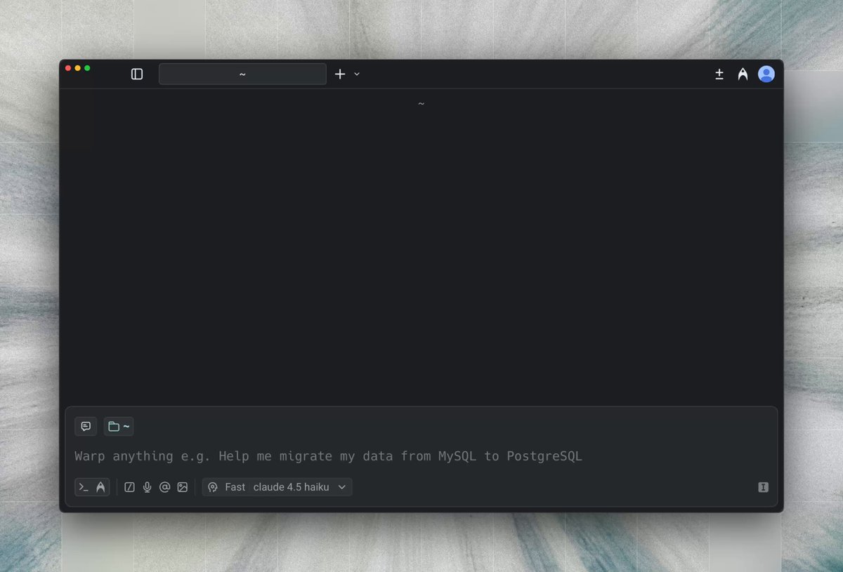843x572 pixels.
Task: Open slash commands menu icon
Action: 129,487
